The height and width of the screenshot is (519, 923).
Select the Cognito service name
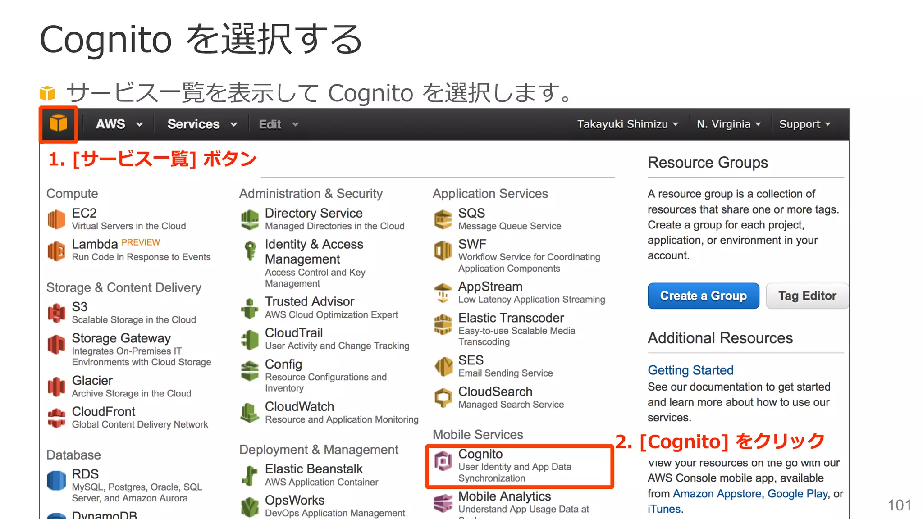click(x=480, y=454)
